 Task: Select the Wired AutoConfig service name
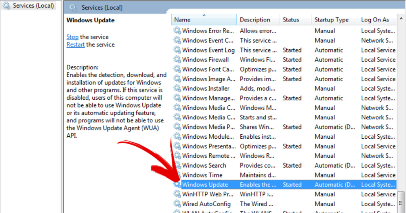(206, 204)
